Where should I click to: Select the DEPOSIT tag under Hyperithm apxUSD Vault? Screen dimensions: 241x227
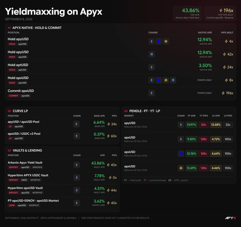pyautogui.click(x=13, y=193)
